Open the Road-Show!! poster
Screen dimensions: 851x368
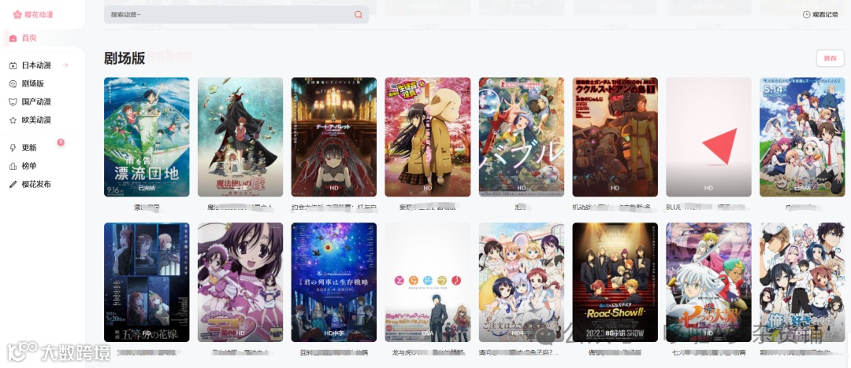615,282
